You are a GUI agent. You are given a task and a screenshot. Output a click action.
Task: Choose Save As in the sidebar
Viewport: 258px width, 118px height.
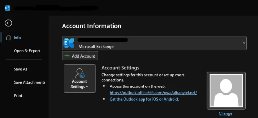[21, 69]
